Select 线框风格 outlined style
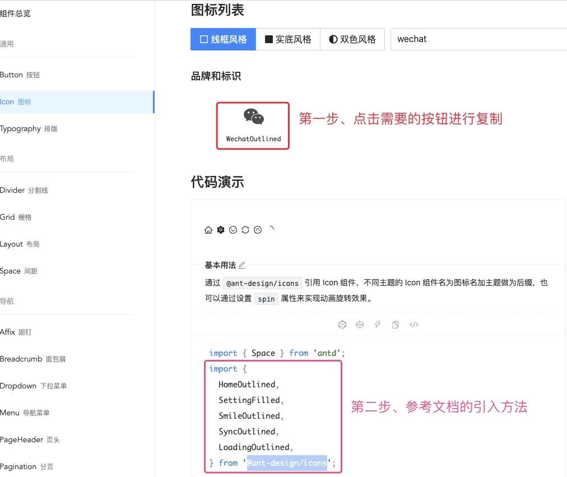 pos(223,39)
